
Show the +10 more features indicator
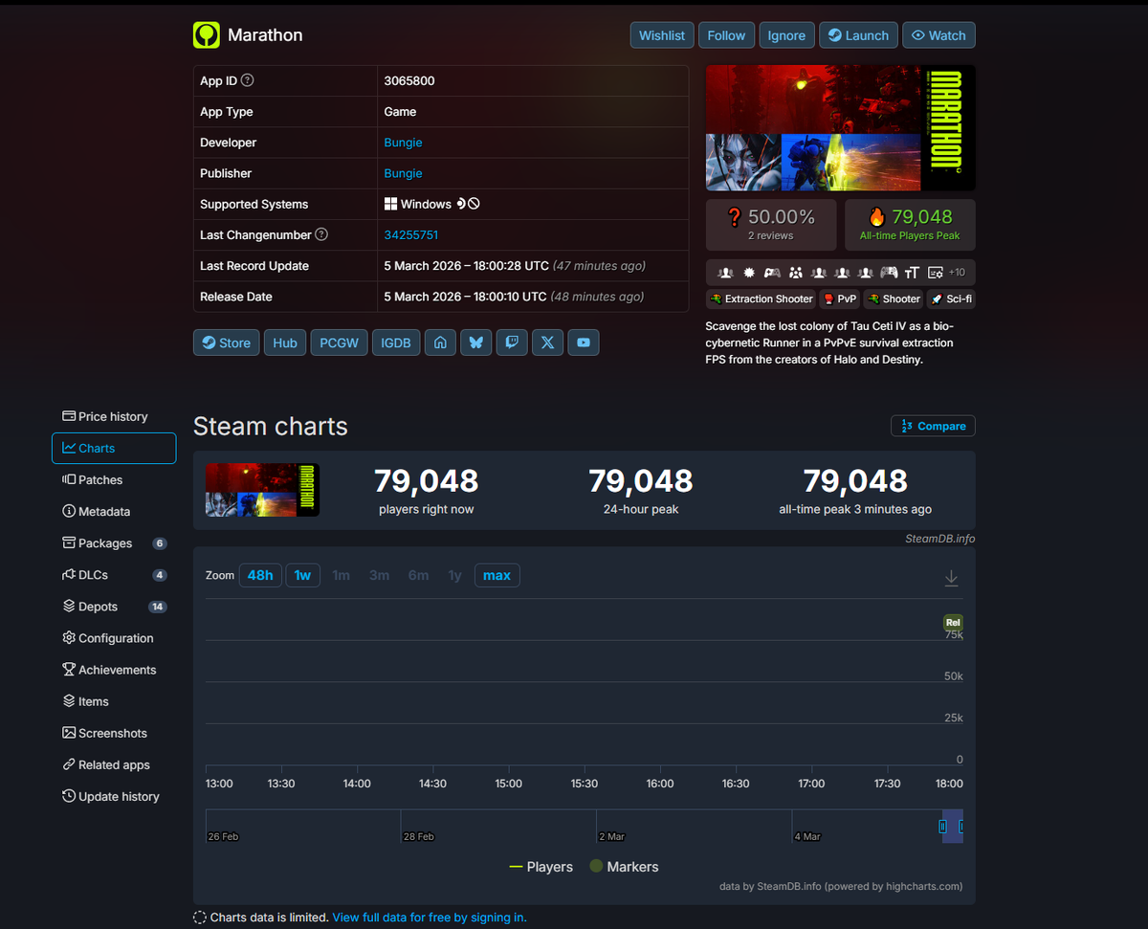pos(957,273)
